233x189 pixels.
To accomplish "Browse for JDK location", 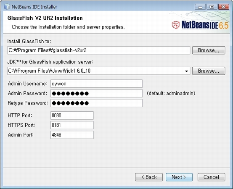I will tap(209, 71).
